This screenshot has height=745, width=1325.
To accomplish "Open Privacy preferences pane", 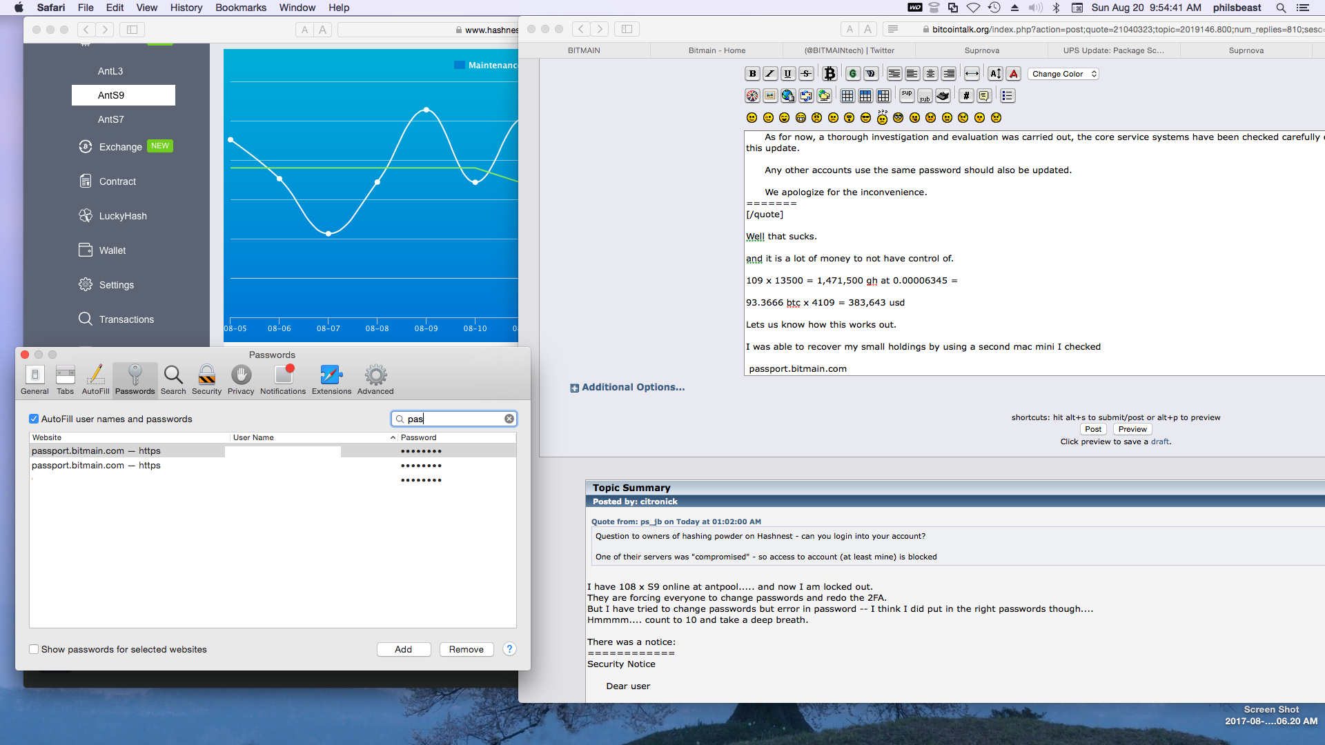I will click(x=241, y=380).
